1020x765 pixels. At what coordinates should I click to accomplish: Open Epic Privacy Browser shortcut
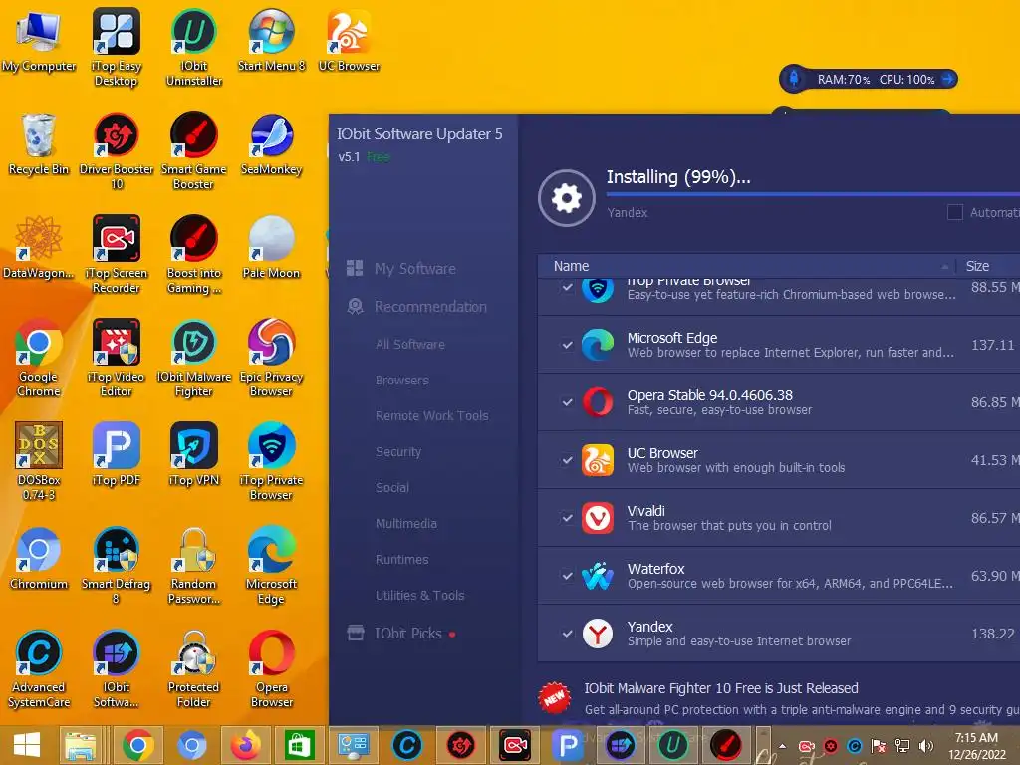point(271,358)
